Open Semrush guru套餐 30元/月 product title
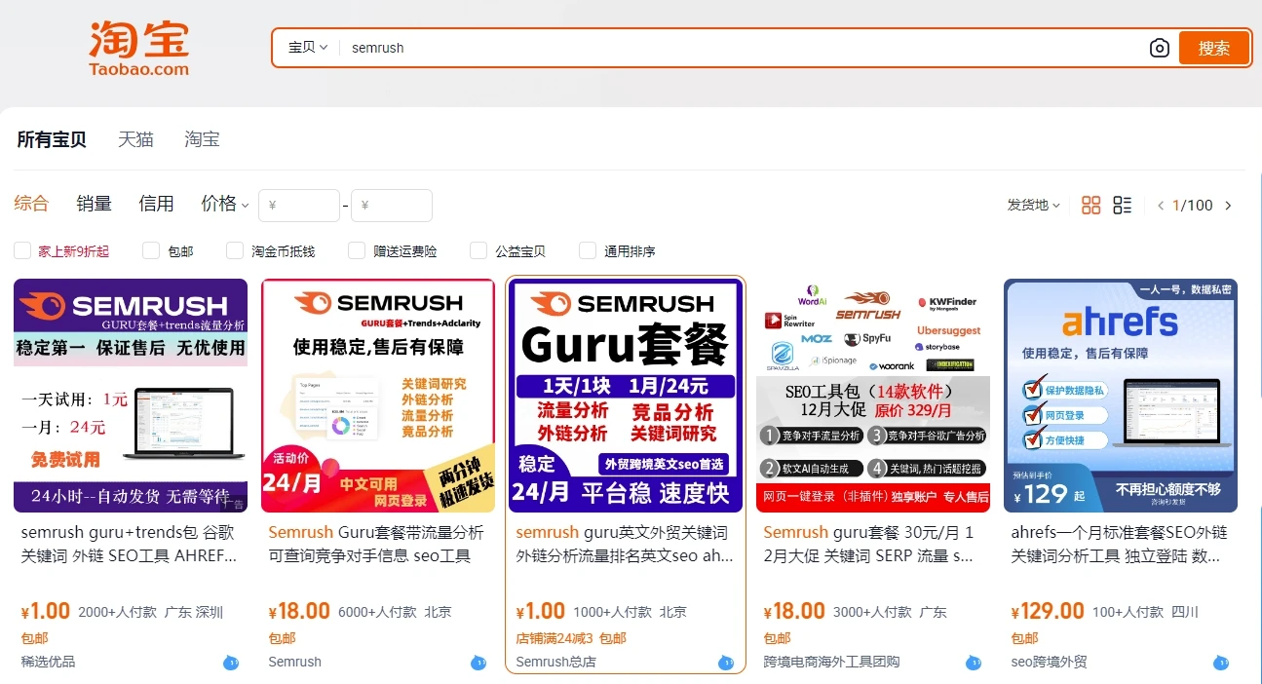This screenshot has height=684, width=1262. (869, 544)
